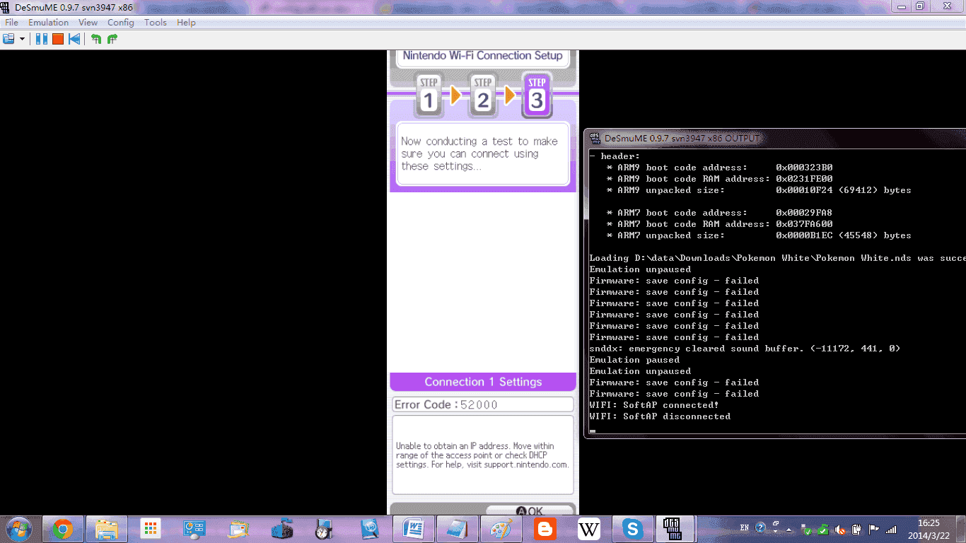Open the Action Center flag icon
966x543 pixels.
point(874,529)
